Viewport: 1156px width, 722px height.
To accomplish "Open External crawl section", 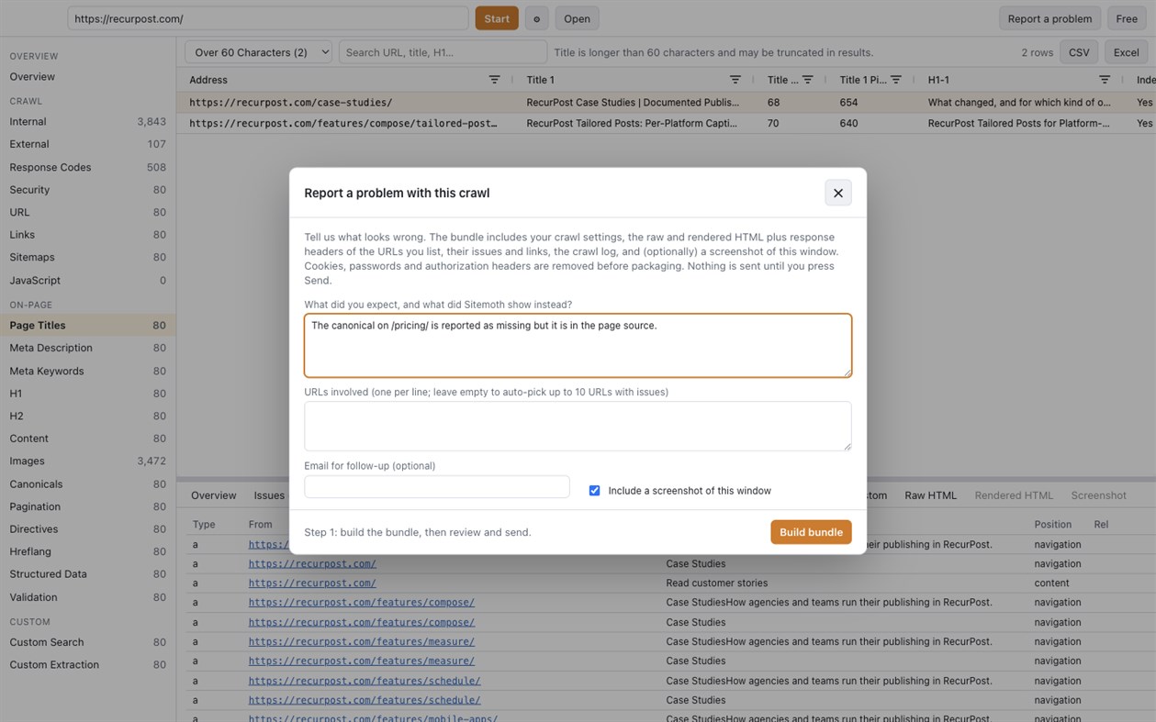I will (88, 144).
